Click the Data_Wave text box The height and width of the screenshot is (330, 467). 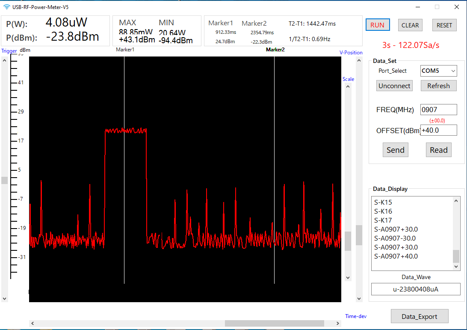416,289
